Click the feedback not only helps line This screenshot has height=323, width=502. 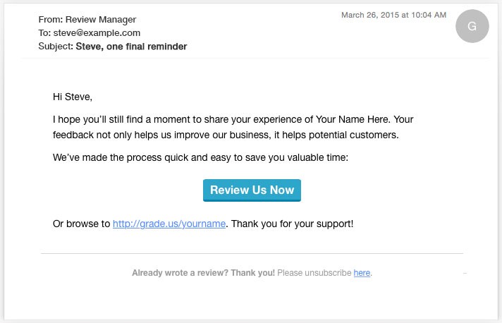point(226,135)
